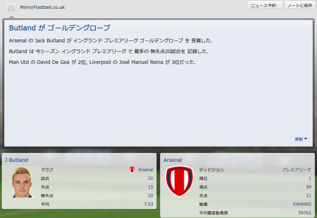The width and height of the screenshot is (317, 218).
Task: Click the プレミアリーグ division link
Action: coord(297,170)
